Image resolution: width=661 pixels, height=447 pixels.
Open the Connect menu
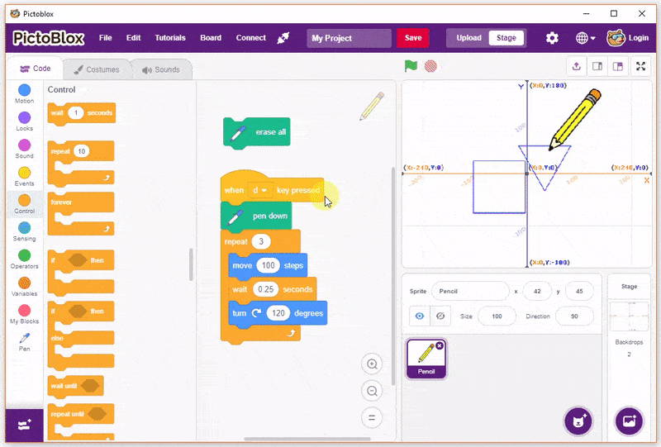[x=251, y=38]
